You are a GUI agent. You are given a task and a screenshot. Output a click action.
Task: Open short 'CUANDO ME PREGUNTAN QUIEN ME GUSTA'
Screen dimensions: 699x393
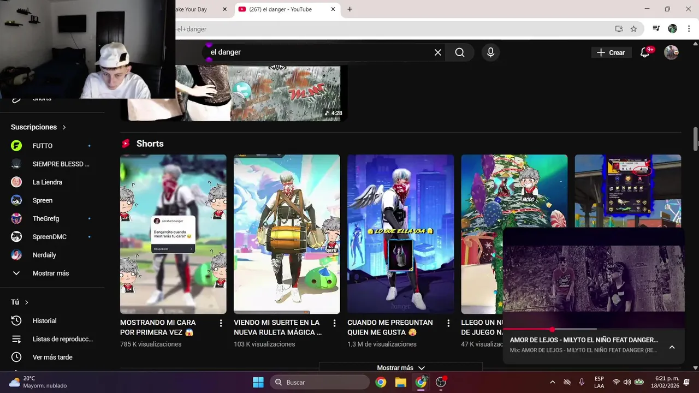(400, 234)
